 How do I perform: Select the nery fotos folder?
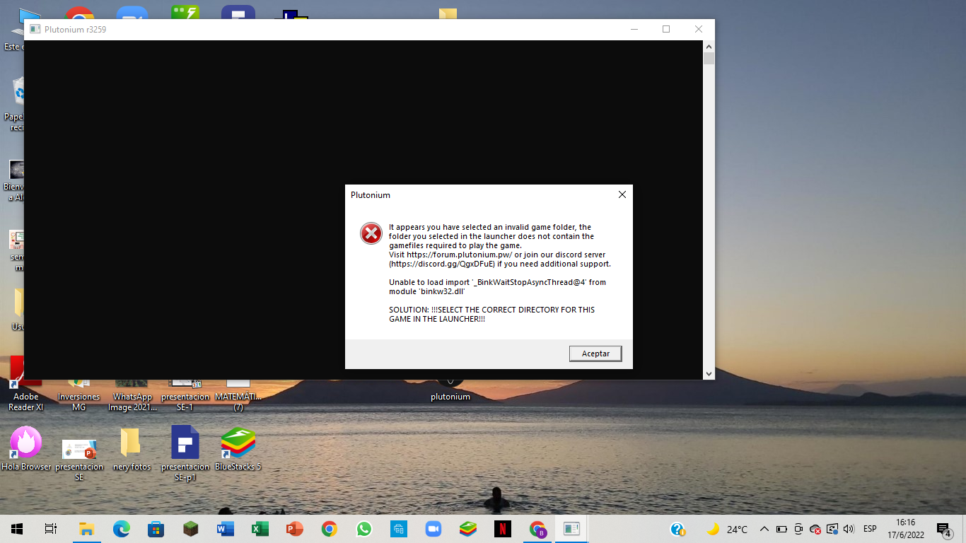[x=132, y=449]
